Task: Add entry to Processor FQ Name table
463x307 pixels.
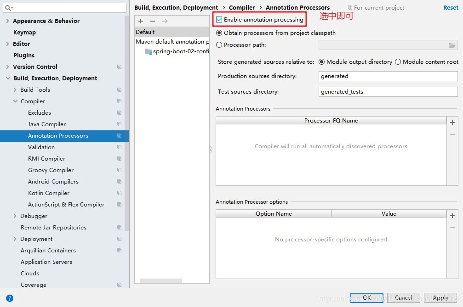Action: 452,122
